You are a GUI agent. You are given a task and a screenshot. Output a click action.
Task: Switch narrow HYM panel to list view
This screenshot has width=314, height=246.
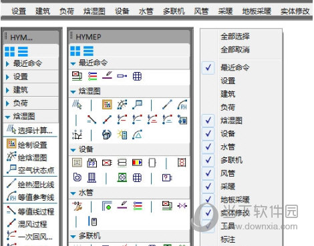(x=23, y=51)
